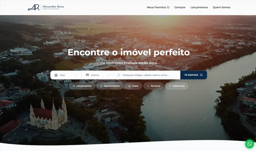Select the Coberturas filter chip
This screenshot has width=256, height=151.
click(177, 86)
